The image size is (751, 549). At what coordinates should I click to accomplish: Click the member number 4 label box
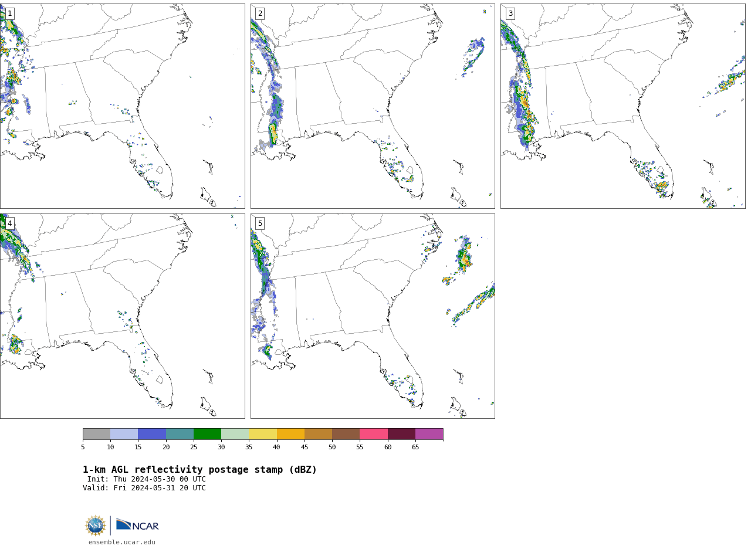(x=9, y=223)
